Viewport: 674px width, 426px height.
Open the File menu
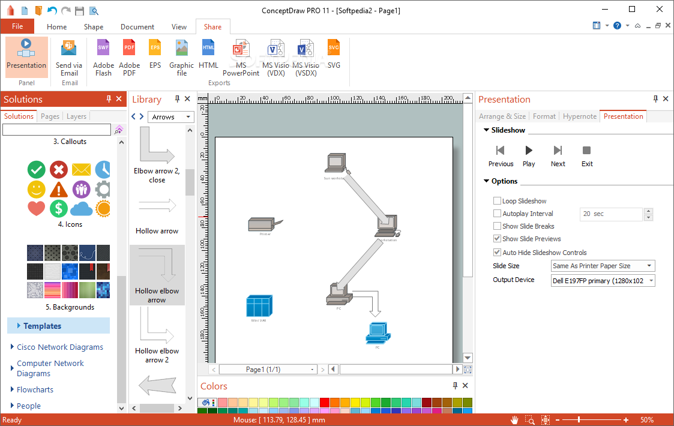tap(17, 26)
